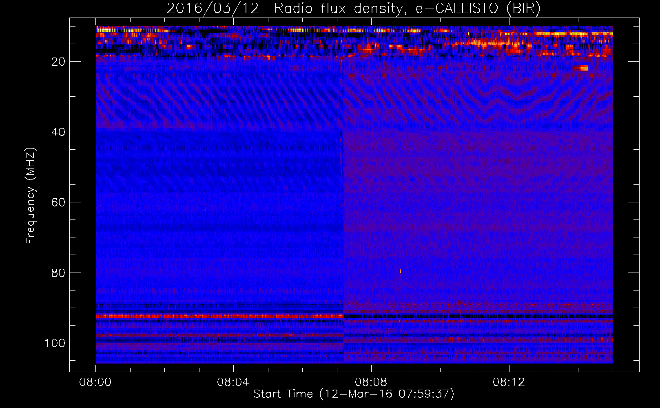
Task: Click the '08:00' time tick label
Action: 95,382
